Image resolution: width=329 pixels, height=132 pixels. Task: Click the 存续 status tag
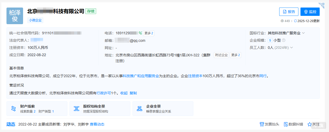pyautogui.click(x=91, y=11)
